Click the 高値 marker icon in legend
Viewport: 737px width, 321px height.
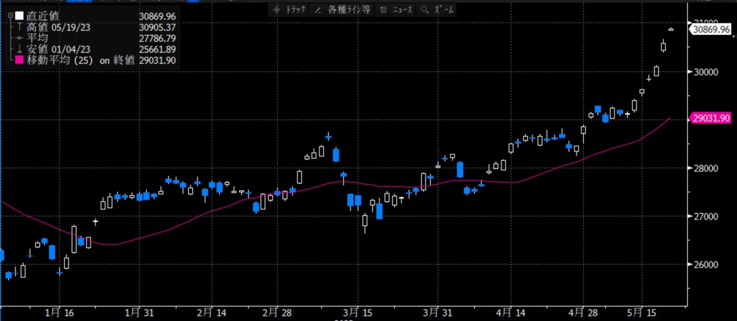(x=19, y=28)
